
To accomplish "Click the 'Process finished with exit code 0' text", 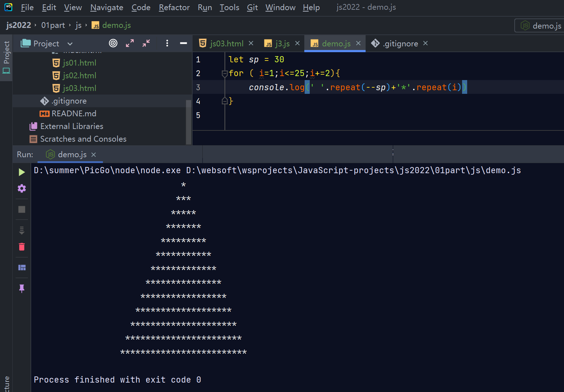I will click(x=117, y=380).
